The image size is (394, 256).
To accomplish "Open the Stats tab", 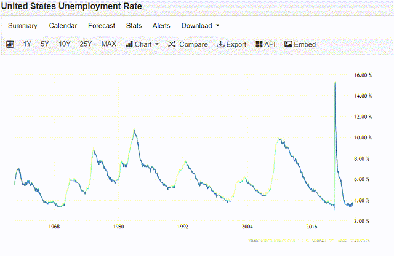I will 134,26.
